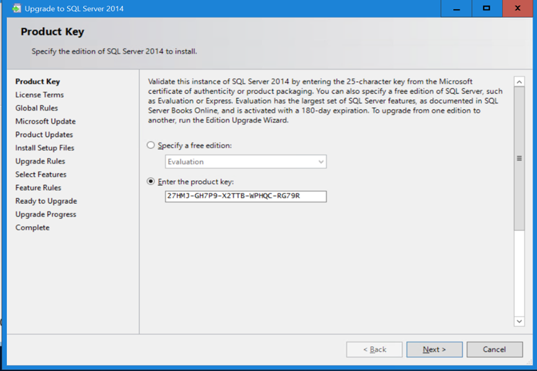Select the 'Specify a free edition' radio button

pyautogui.click(x=151, y=145)
